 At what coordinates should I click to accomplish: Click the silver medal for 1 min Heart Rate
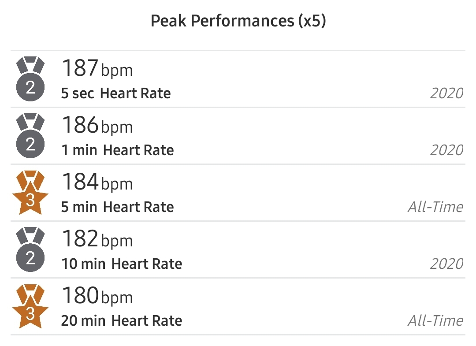tap(30, 136)
